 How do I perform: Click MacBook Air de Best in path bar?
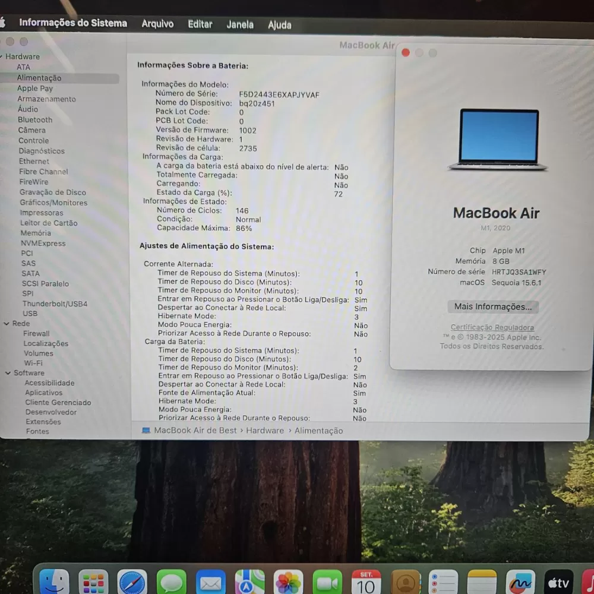pos(195,430)
